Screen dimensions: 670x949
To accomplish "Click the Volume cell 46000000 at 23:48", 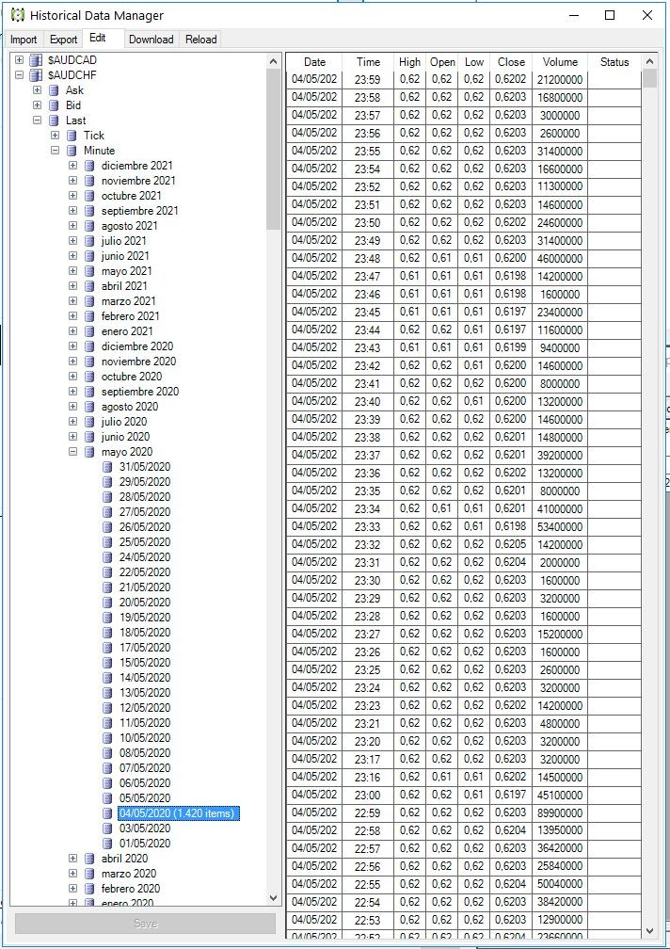I will coord(560,258).
